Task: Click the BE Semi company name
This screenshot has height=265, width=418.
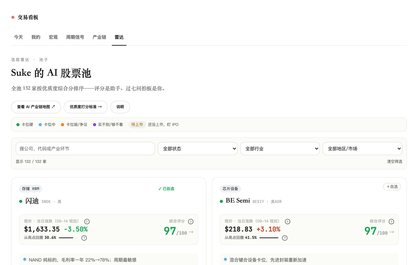Action: click(x=238, y=201)
